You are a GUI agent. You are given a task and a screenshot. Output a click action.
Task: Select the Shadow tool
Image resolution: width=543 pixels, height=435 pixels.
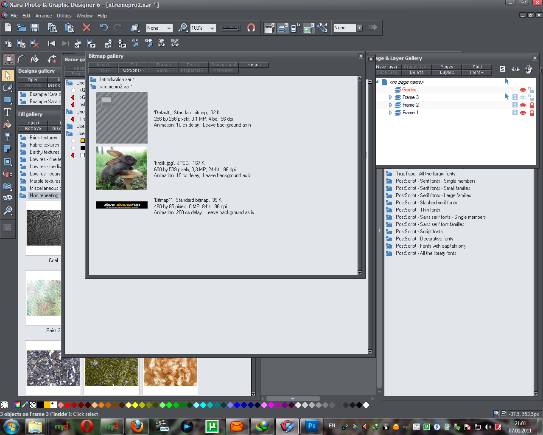point(8,149)
